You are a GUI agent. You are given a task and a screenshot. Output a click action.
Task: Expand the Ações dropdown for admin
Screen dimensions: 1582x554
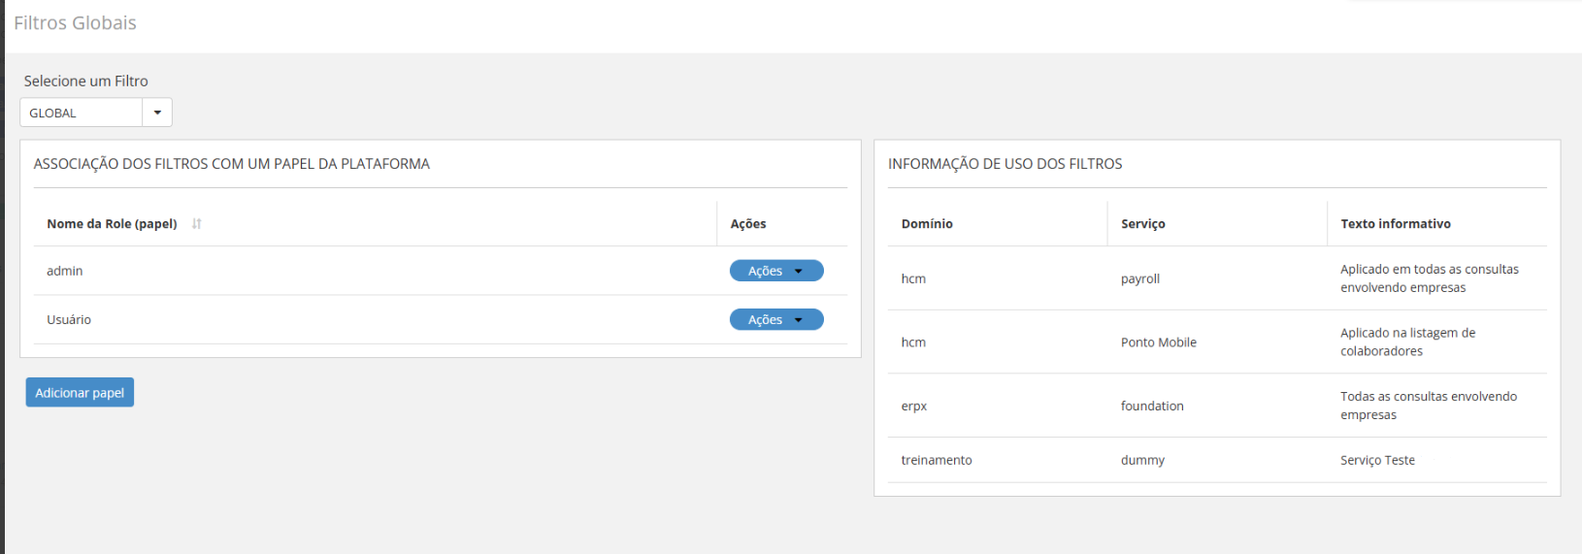point(775,271)
